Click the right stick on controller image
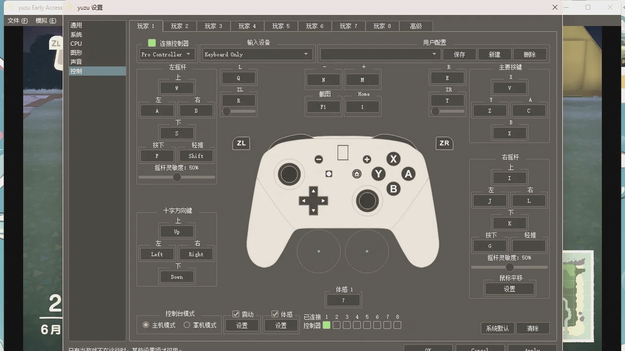This screenshot has width=625, height=351. [367, 201]
